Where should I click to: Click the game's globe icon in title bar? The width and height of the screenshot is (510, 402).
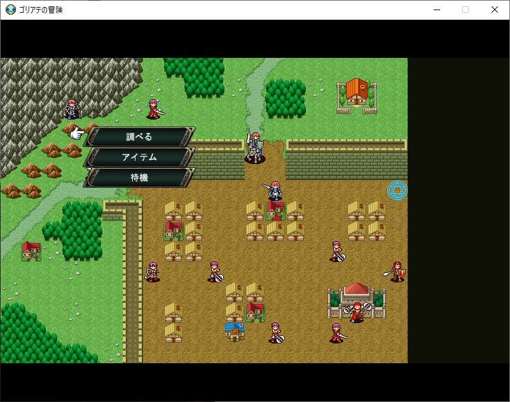point(10,10)
